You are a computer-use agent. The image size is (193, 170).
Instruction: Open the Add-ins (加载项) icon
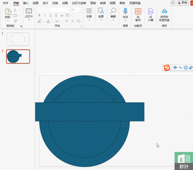[138, 11]
